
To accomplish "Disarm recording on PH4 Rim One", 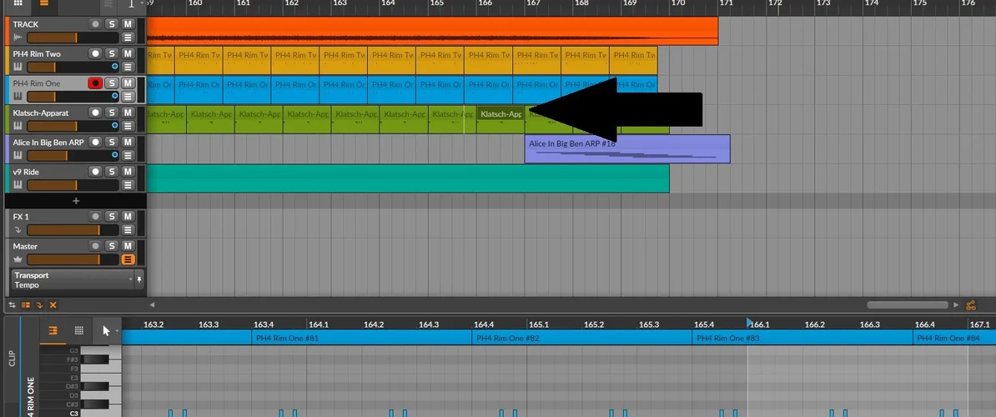I will tap(95, 83).
